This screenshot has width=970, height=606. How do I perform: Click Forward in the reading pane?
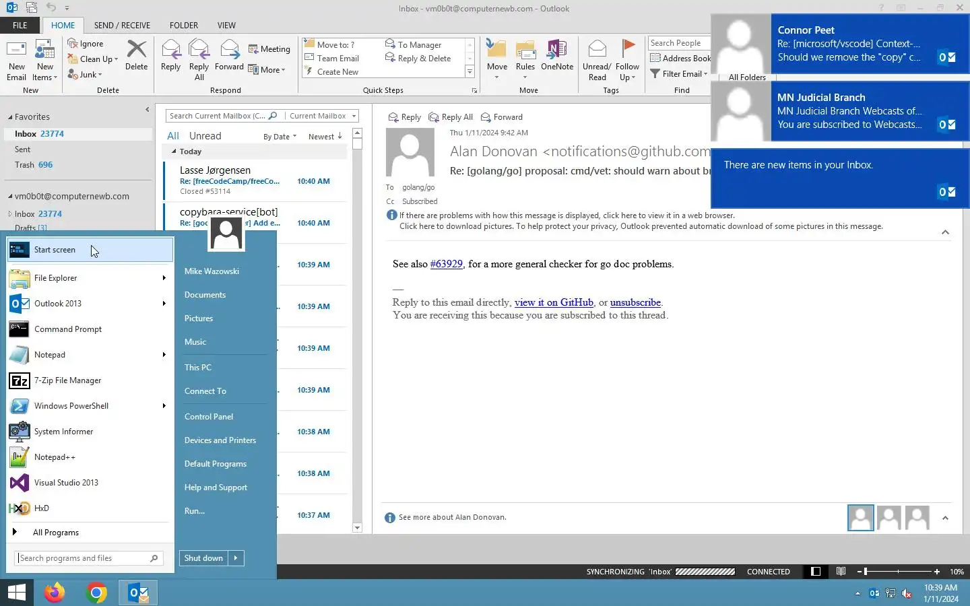click(x=502, y=117)
